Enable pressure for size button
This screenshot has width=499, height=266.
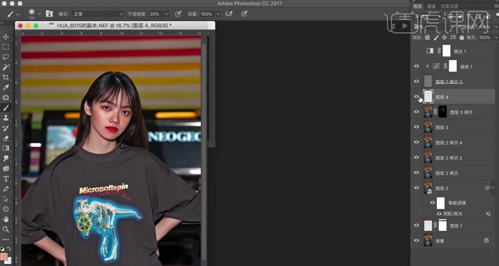coord(244,14)
